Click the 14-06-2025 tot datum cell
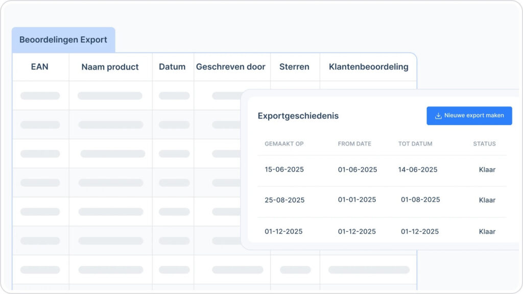The height and width of the screenshot is (294, 523). pyautogui.click(x=418, y=169)
